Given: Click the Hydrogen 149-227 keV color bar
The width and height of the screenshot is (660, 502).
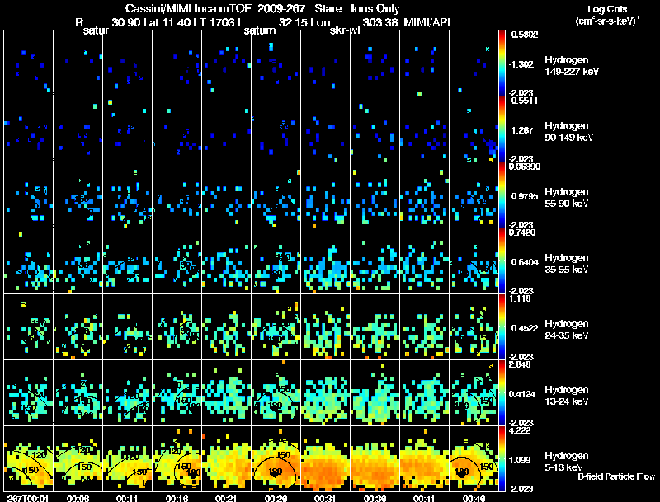Looking at the screenshot, I should point(502,63).
